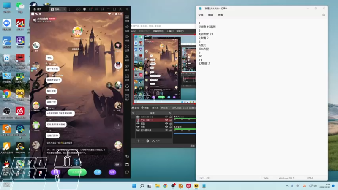The image size is (338, 190).
Task: Open the account avatar icon in emulator title bar
Action: point(84,9)
